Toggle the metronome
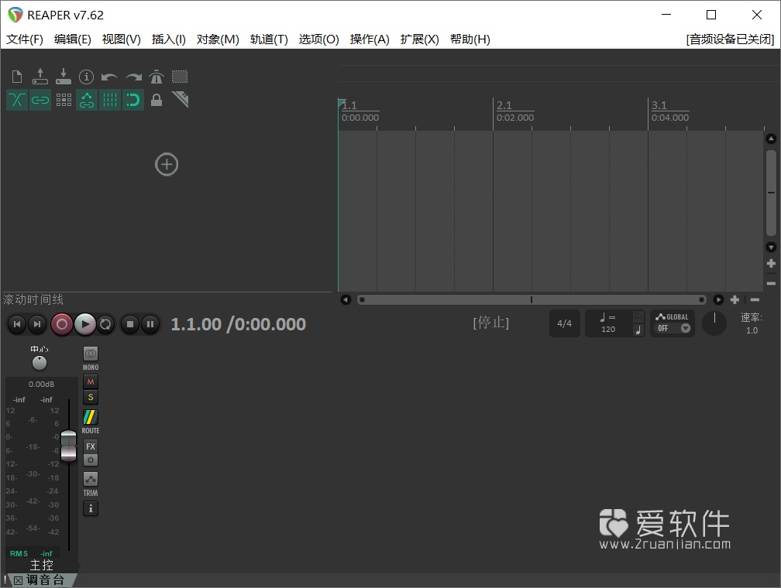 tap(156, 77)
